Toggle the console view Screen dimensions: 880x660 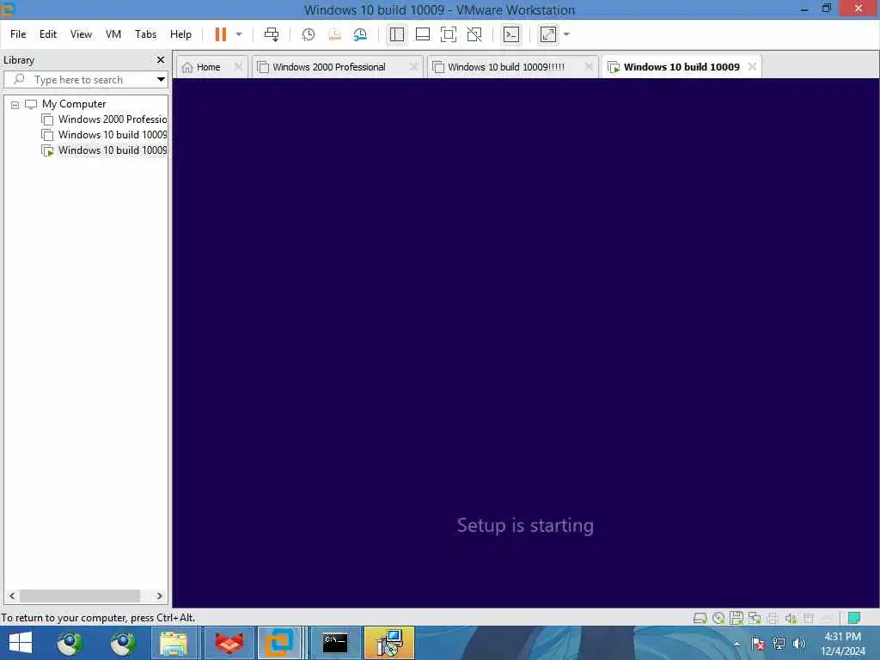(x=511, y=34)
